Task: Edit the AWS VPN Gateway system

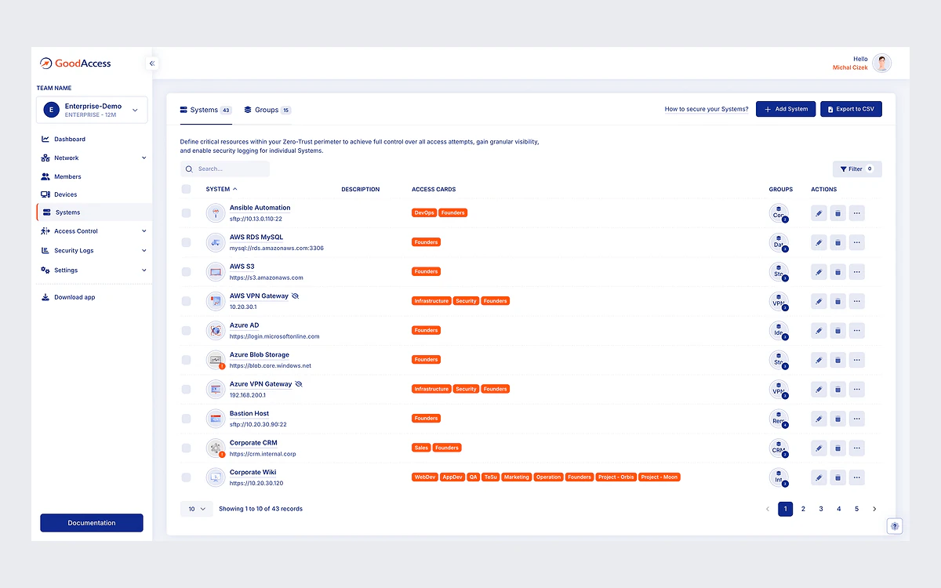Action: [819, 301]
